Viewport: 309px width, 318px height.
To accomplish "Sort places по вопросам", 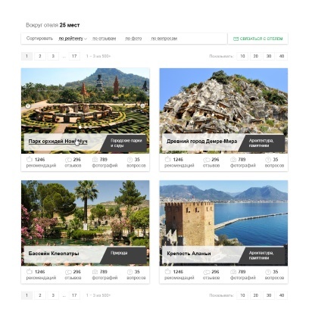I will coord(164,39).
